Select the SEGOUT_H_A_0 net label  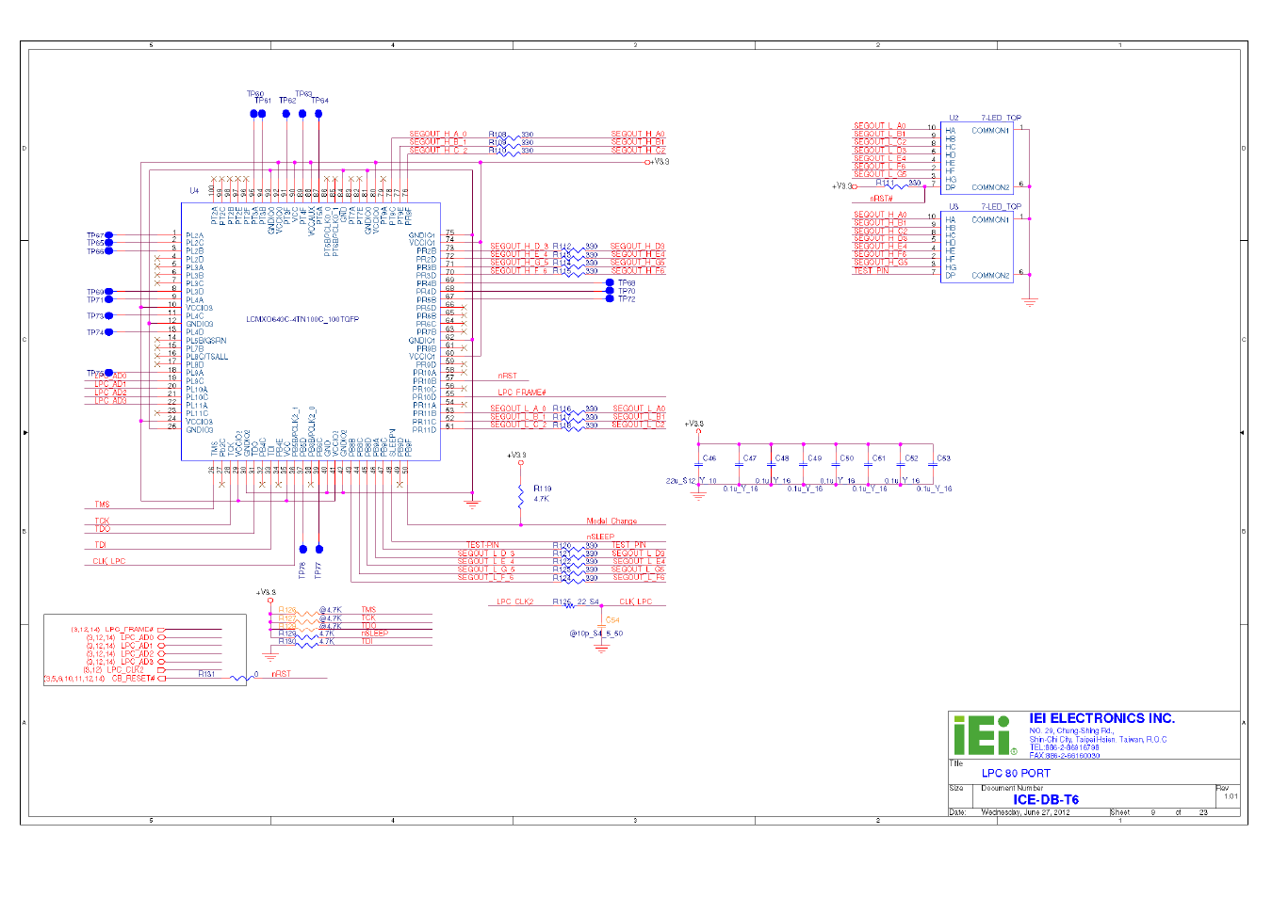tap(438, 134)
